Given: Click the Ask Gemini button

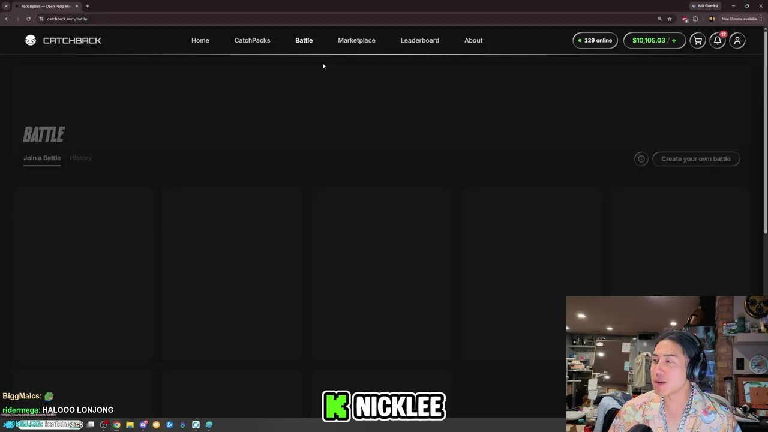Looking at the screenshot, I should click(704, 6).
